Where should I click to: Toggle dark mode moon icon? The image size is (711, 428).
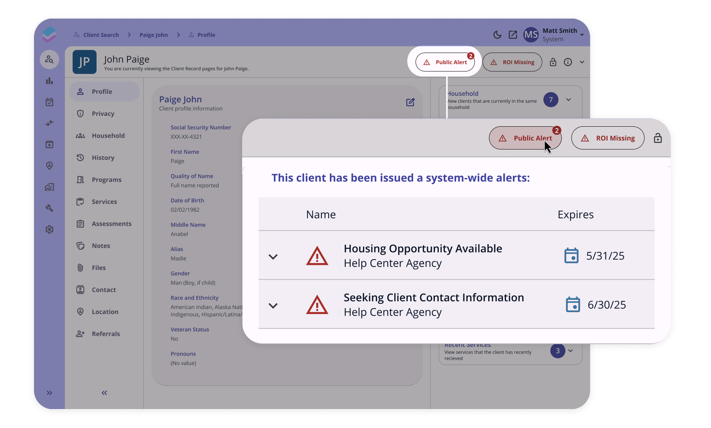497,35
